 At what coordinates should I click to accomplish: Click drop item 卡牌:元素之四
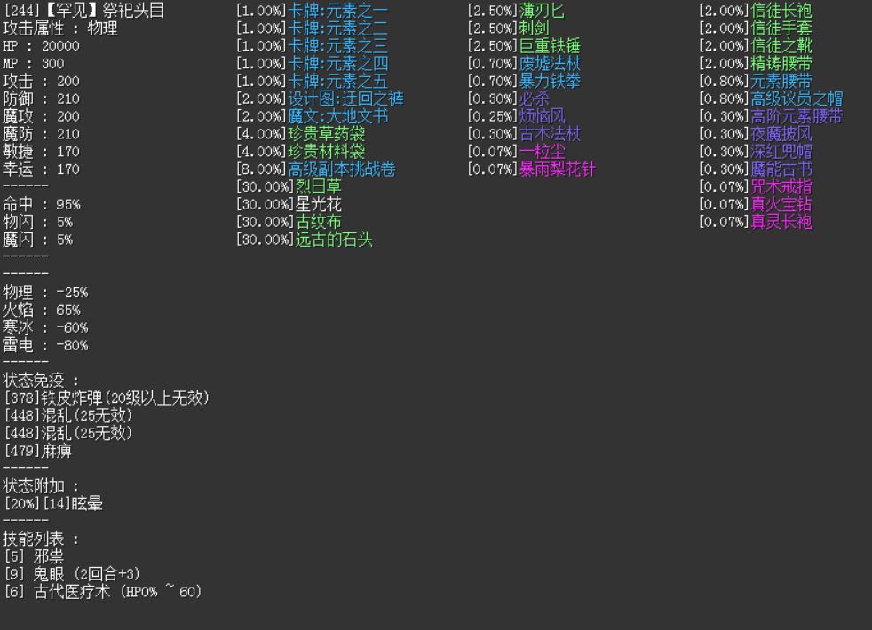[338, 64]
